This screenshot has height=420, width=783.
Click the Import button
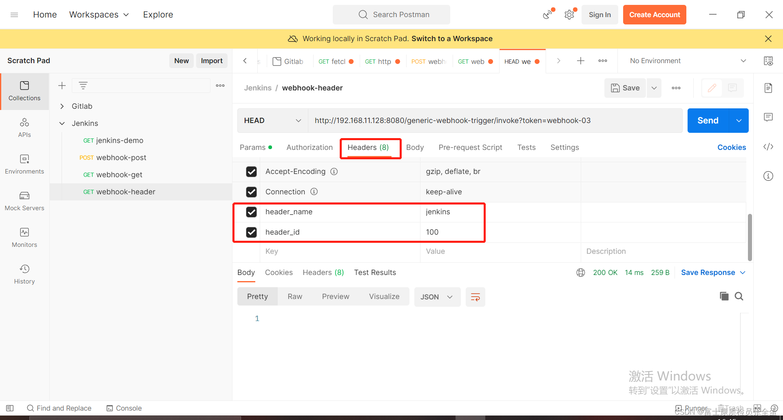pyautogui.click(x=212, y=61)
